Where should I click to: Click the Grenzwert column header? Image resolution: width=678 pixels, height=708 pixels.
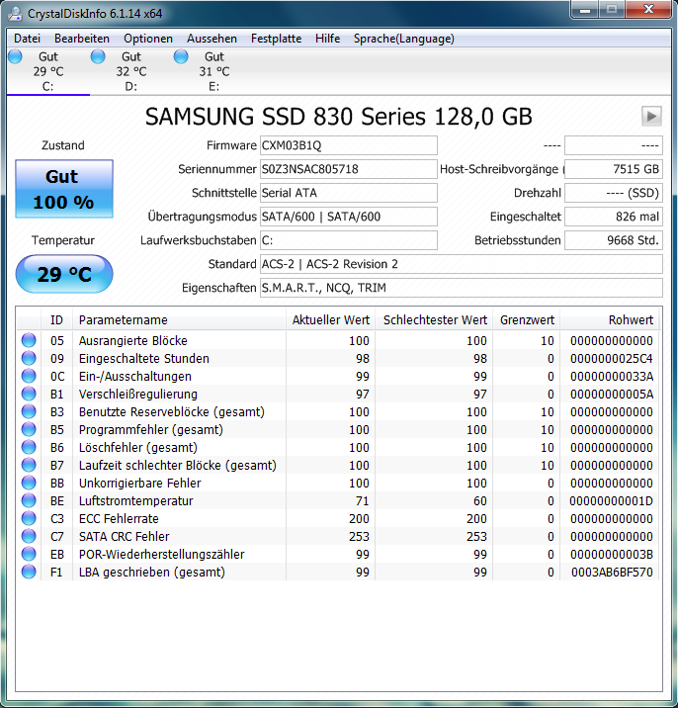click(x=527, y=320)
